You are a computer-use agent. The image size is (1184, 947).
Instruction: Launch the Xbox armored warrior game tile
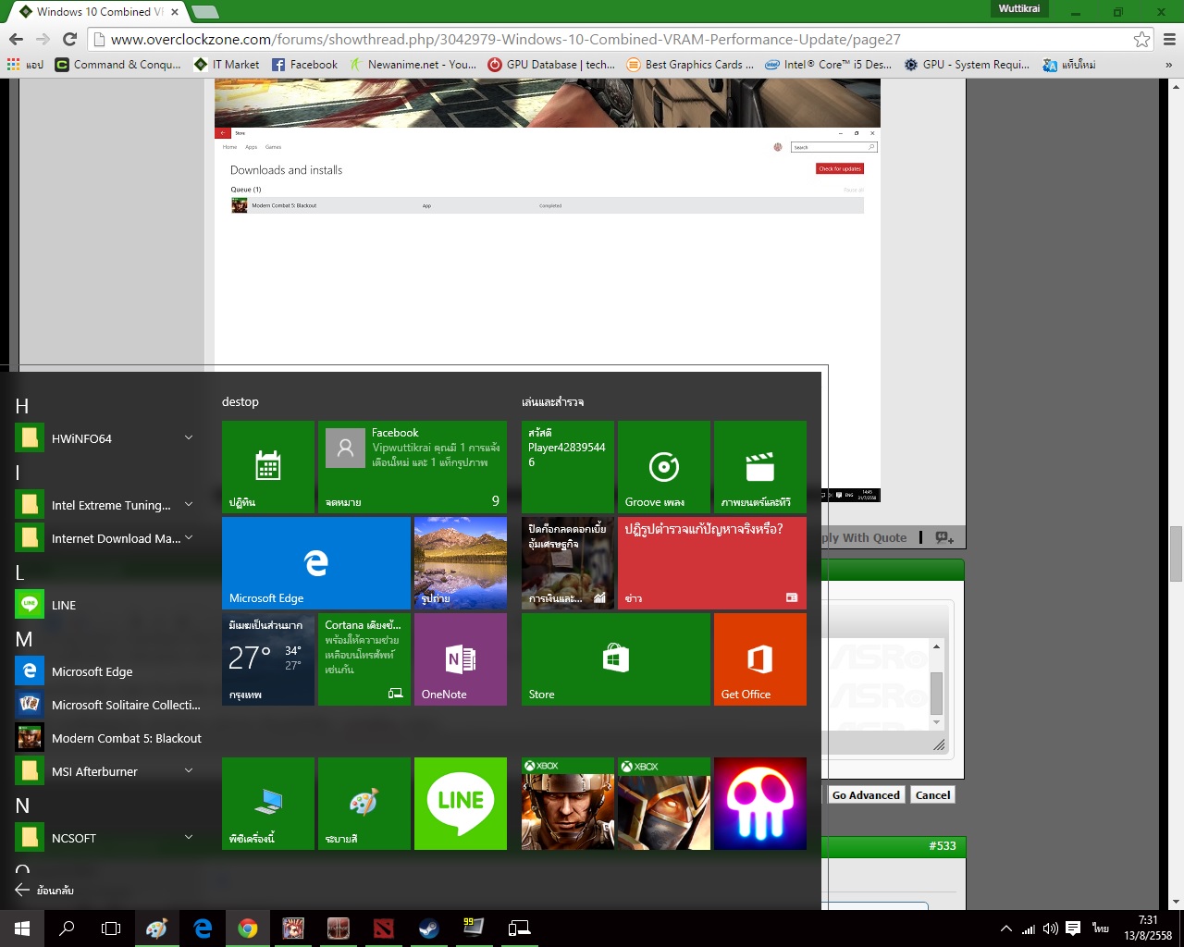664,804
